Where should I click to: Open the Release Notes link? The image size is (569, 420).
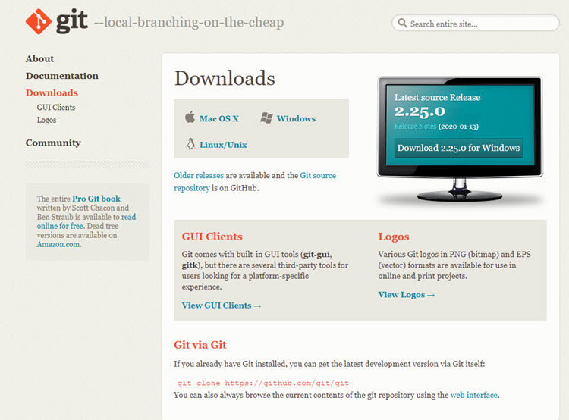[415, 126]
